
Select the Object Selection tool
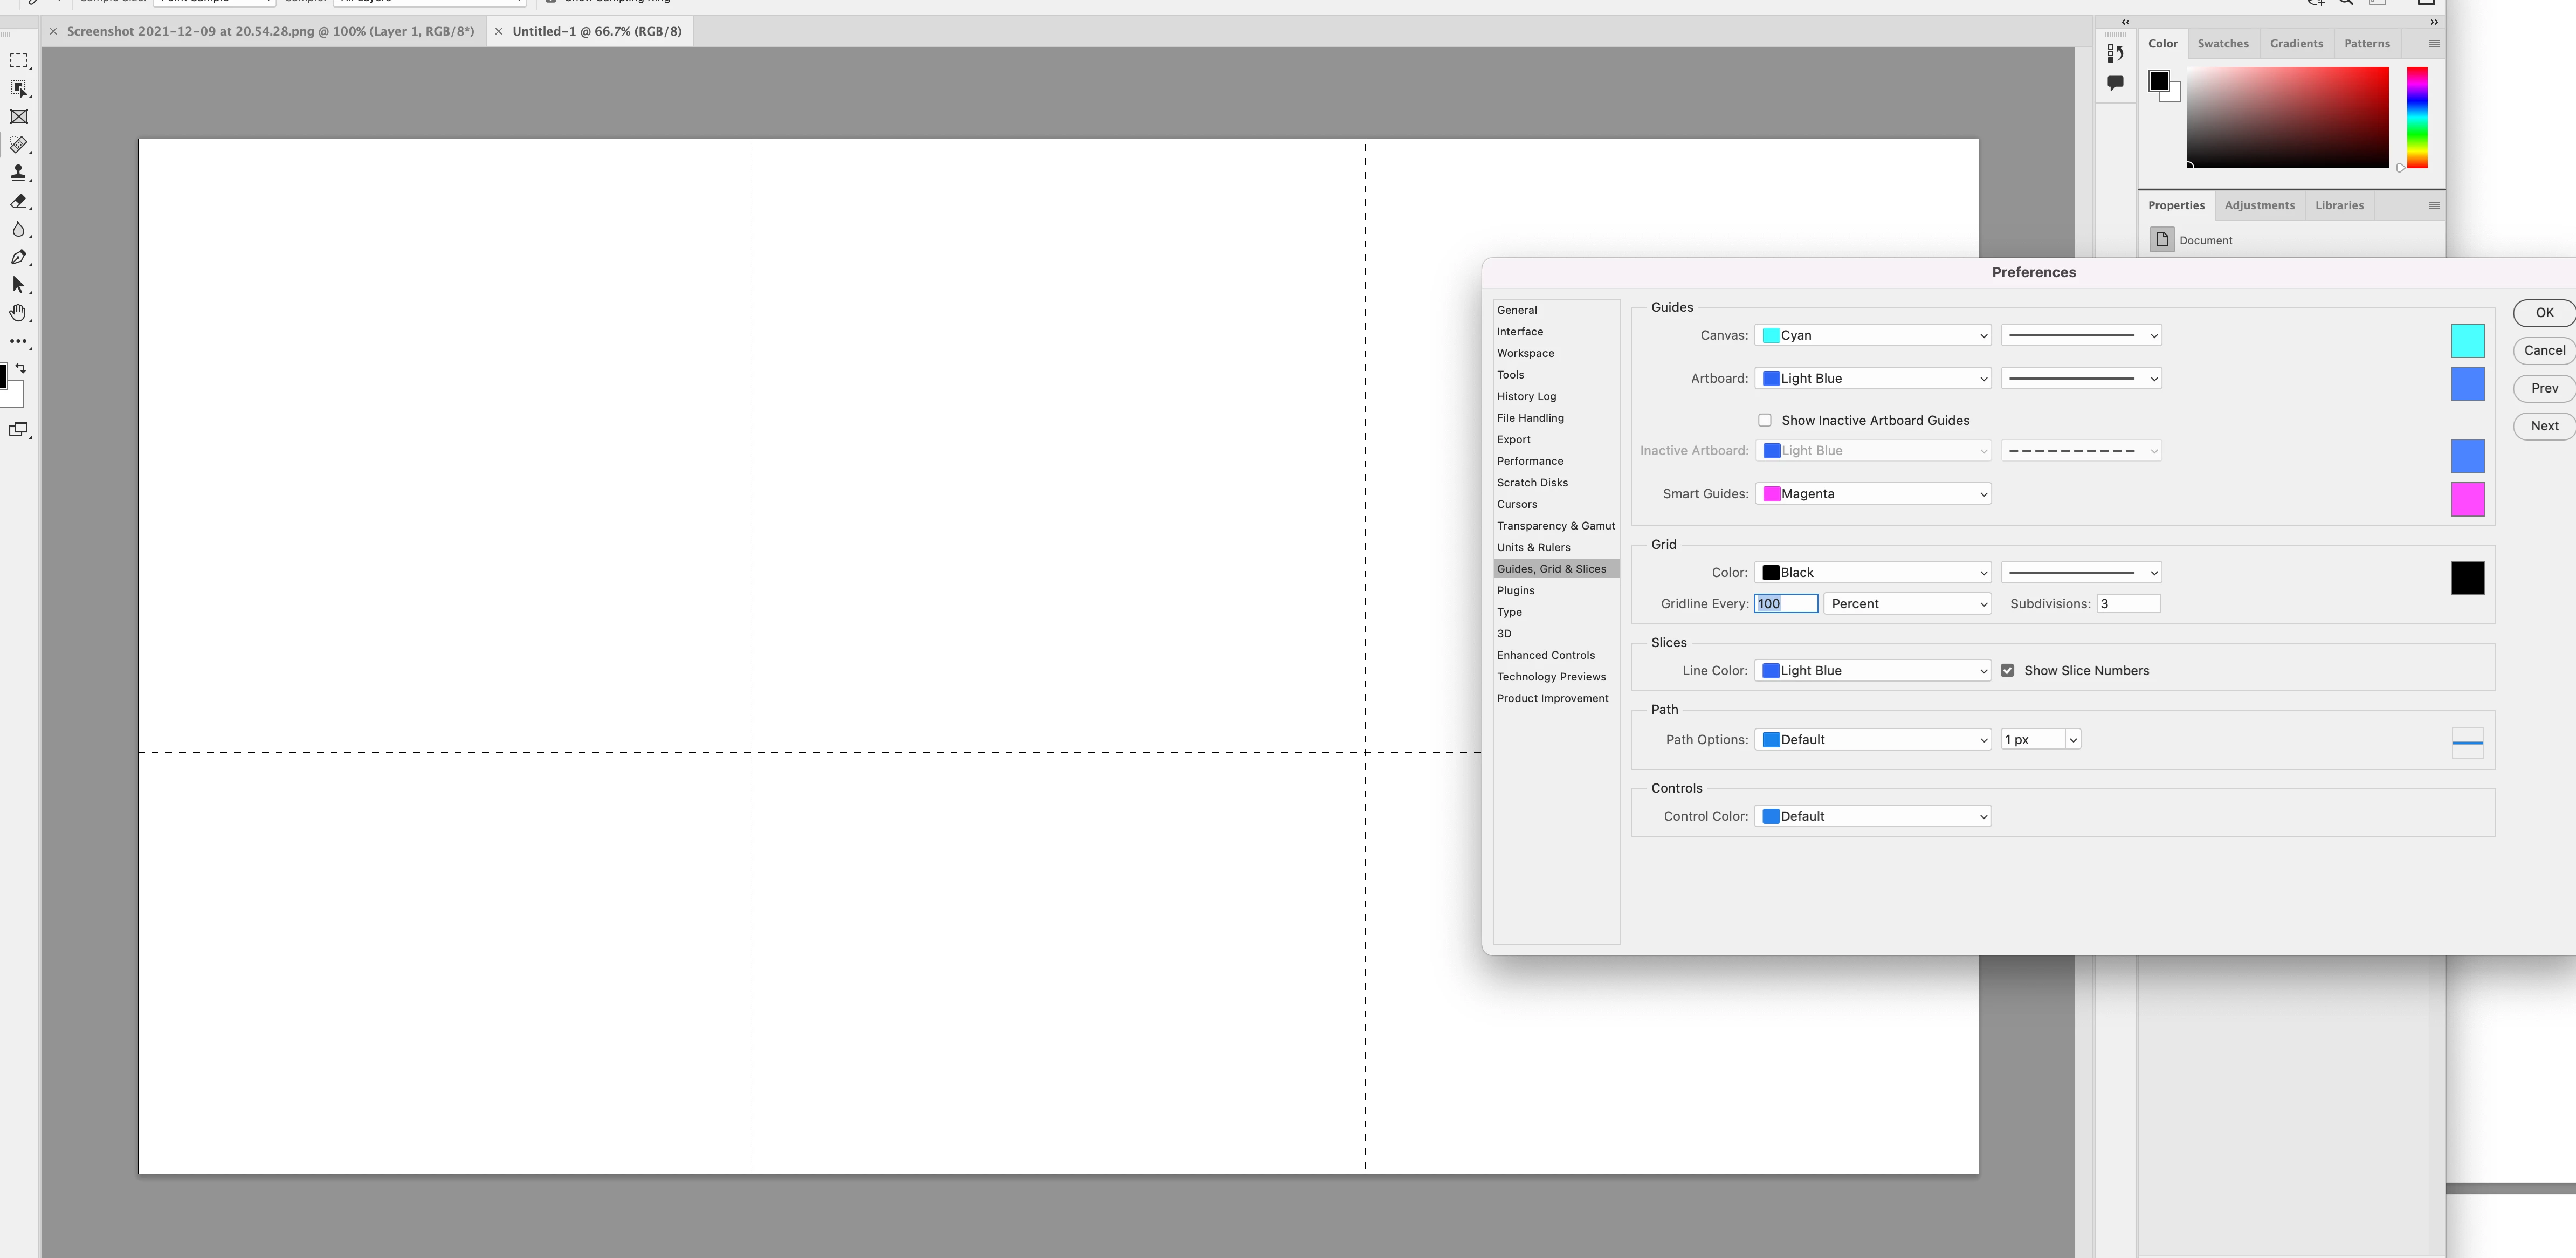tap(18, 89)
